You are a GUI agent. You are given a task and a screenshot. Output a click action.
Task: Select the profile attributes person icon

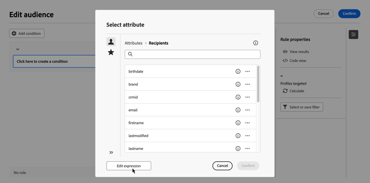click(111, 42)
